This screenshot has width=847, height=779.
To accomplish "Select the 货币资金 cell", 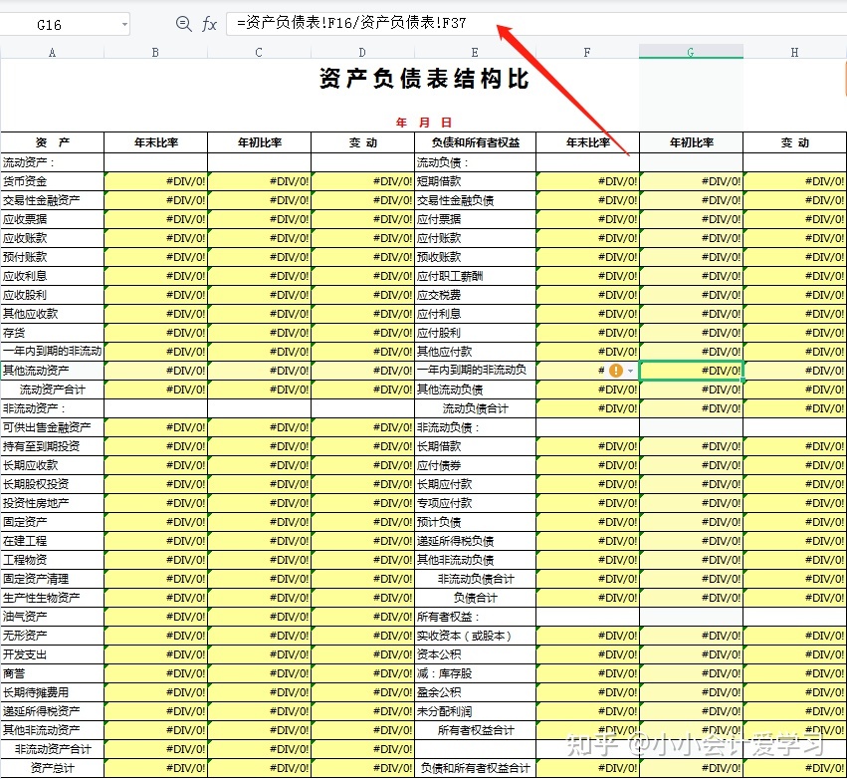I will click(x=52, y=181).
